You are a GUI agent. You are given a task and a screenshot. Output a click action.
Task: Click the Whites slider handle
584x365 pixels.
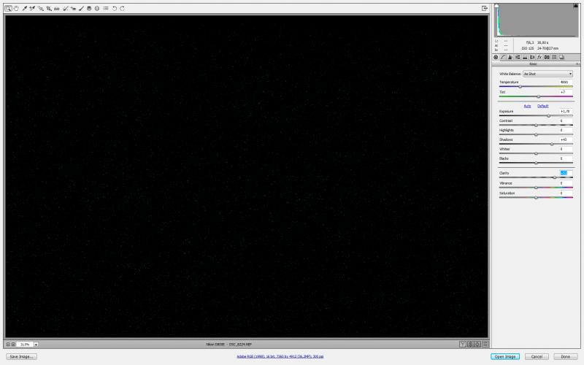point(536,153)
